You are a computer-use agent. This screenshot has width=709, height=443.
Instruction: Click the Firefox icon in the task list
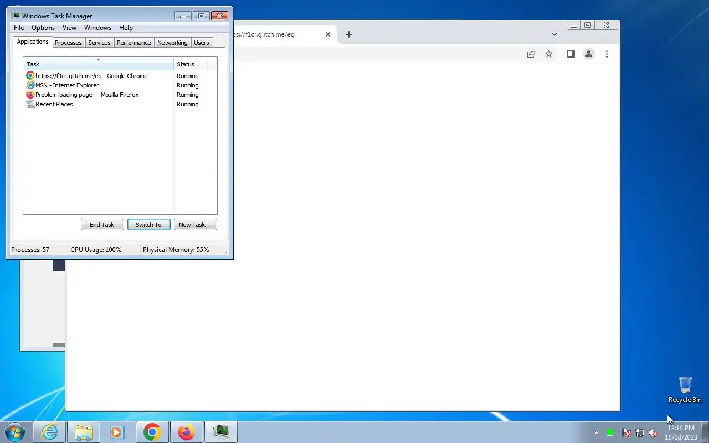(x=30, y=95)
